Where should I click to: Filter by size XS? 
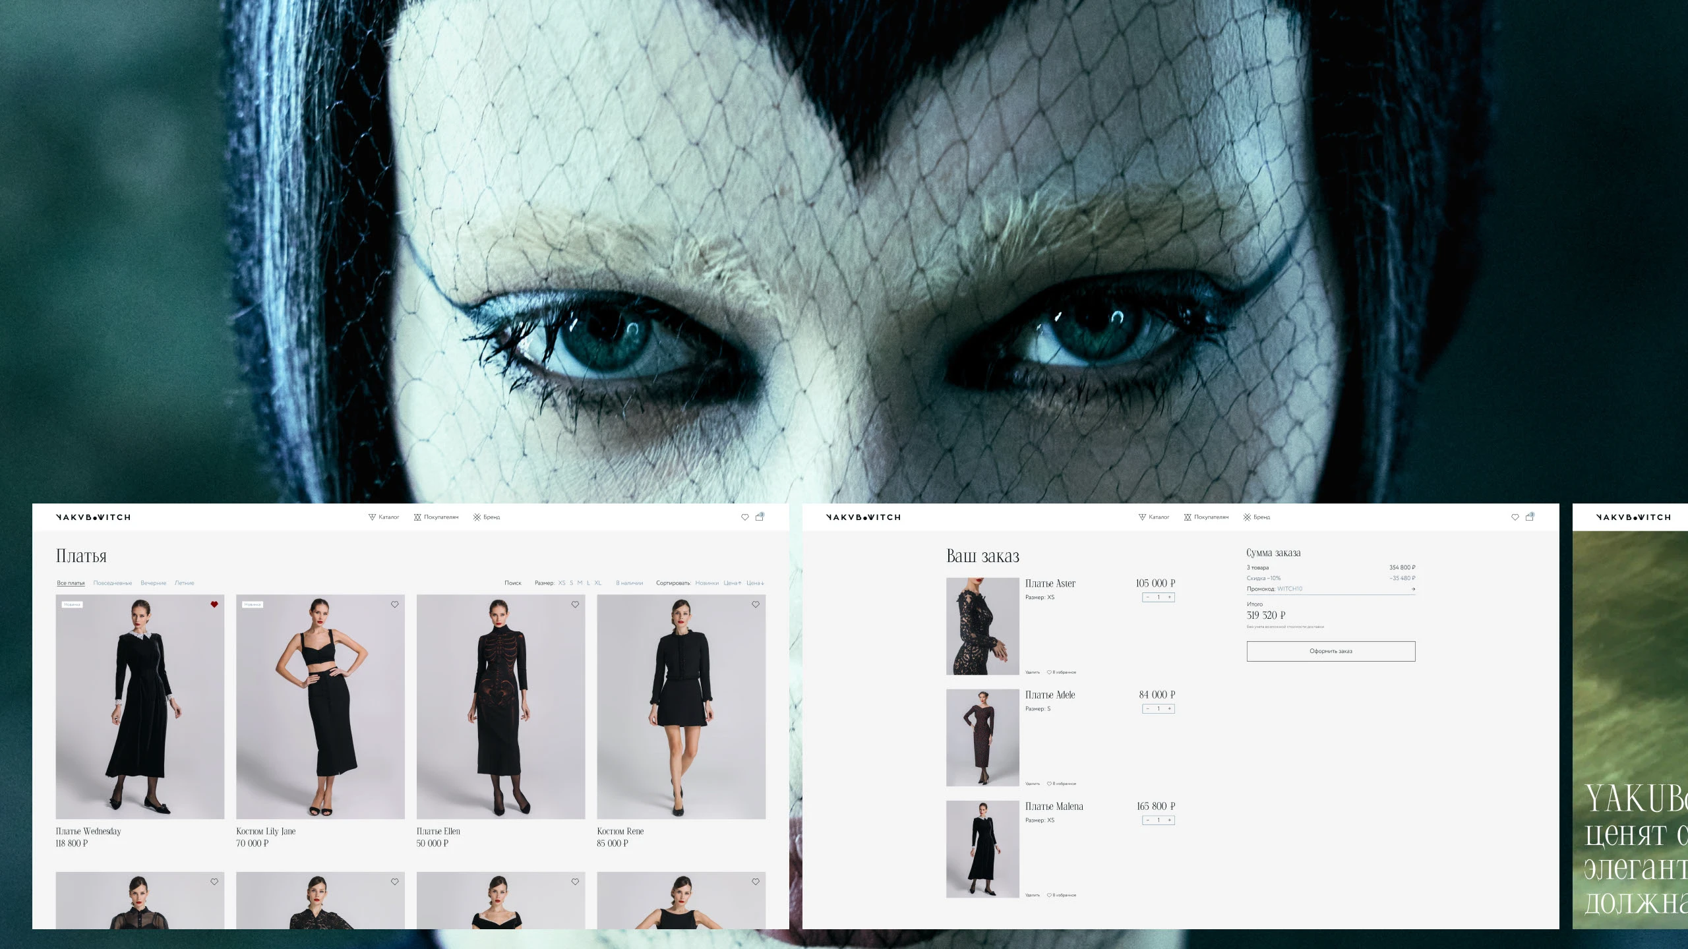tap(562, 583)
